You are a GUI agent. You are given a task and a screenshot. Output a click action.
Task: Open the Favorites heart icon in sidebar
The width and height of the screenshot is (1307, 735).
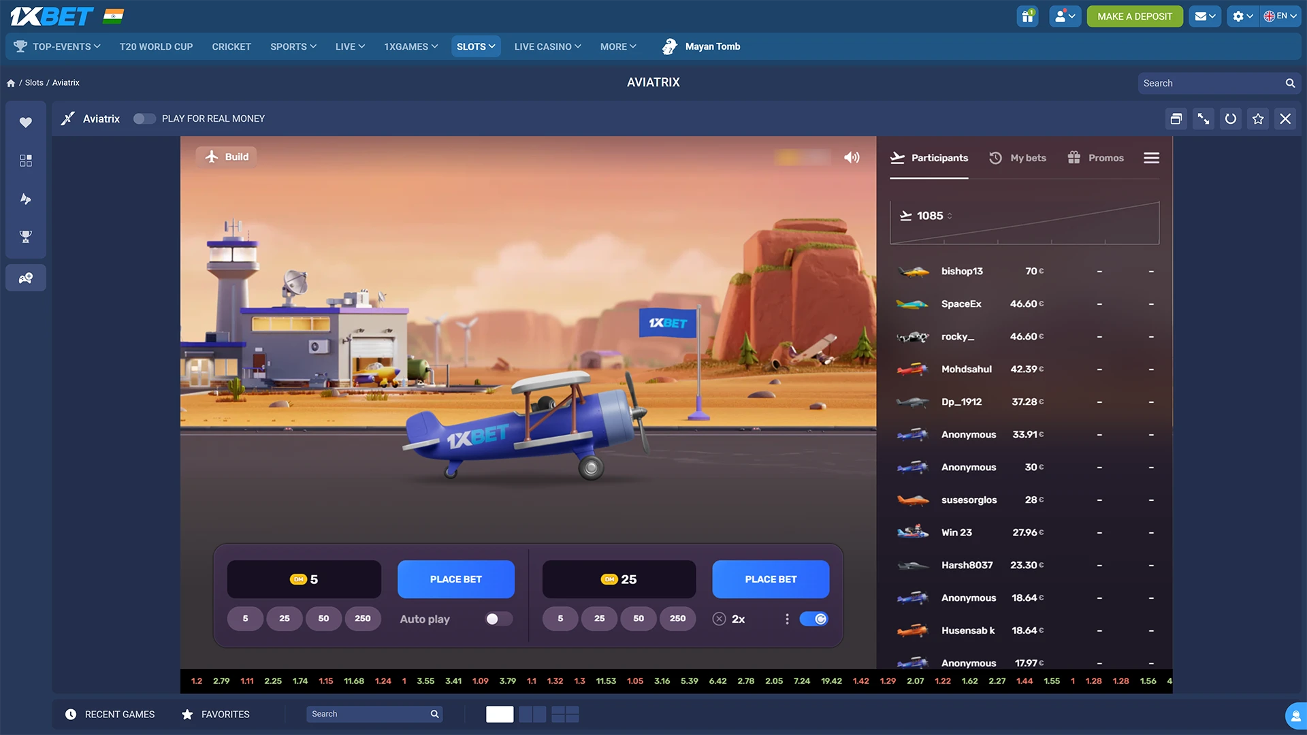click(25, 122)
